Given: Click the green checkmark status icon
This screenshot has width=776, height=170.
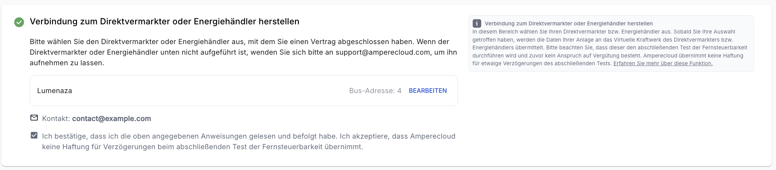Looking at the screenshot, I should (19, 22).
